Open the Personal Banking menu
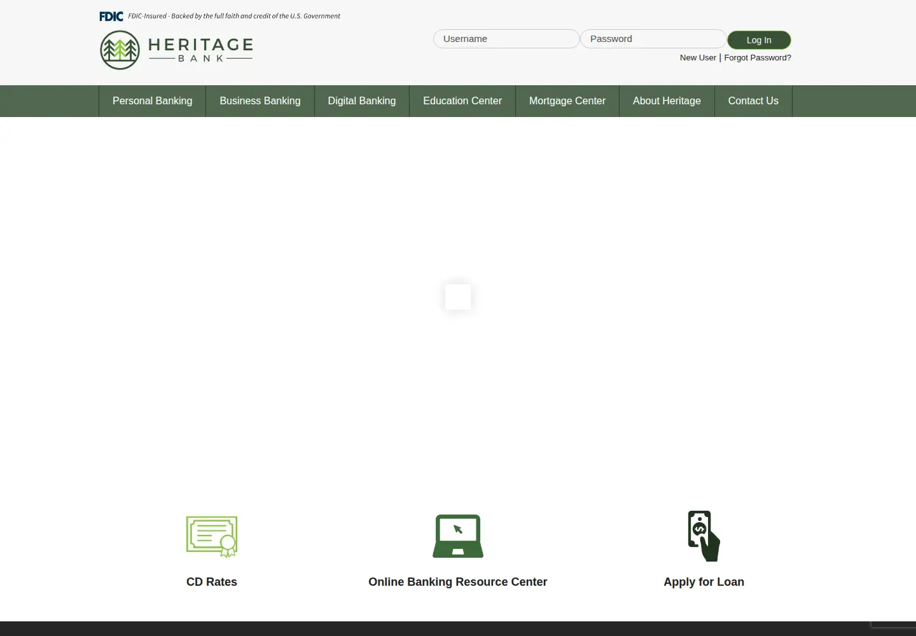The image size is (916, 636). tap(152, 101)
